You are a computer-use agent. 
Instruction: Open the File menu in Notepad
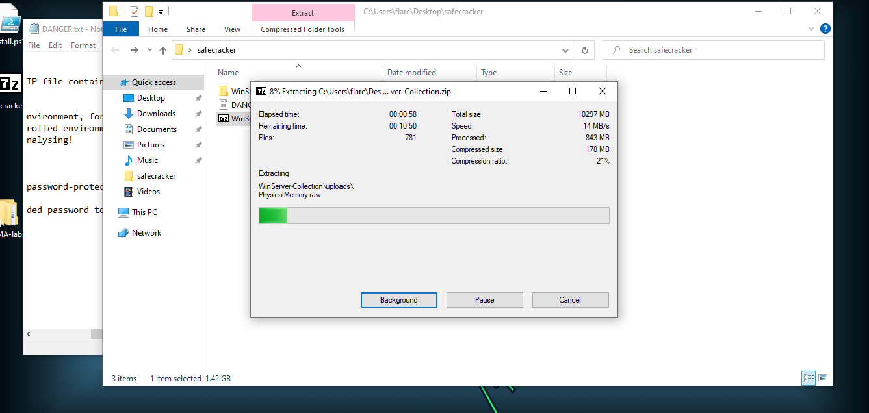[x=34, y=45]
